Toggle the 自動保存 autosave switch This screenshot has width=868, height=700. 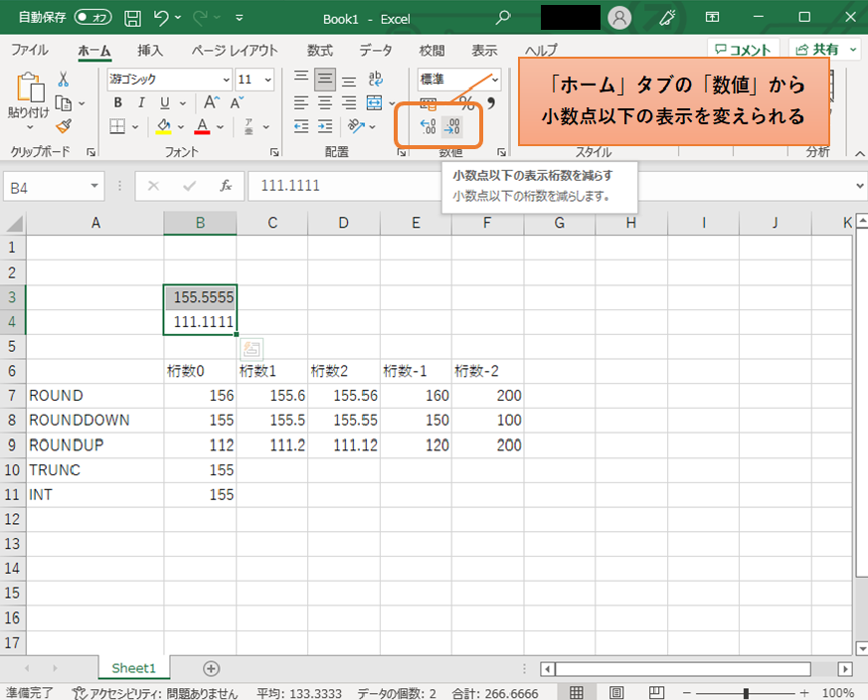pyautogui.click(x=93, y=17)
